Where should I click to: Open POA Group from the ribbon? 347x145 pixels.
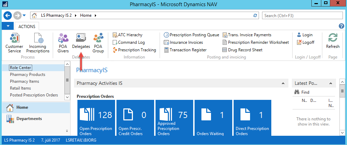click(98, 43)
